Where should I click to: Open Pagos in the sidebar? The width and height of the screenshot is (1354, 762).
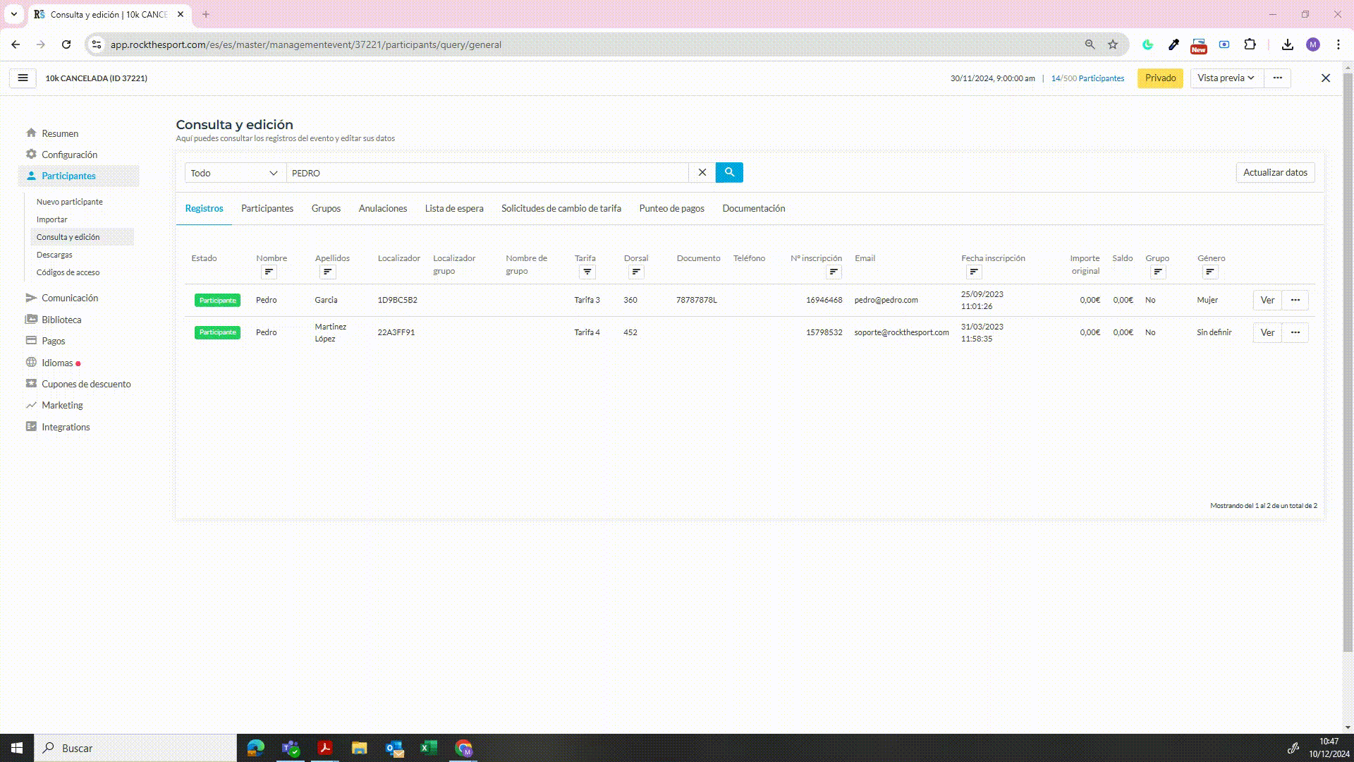point(53,341)
